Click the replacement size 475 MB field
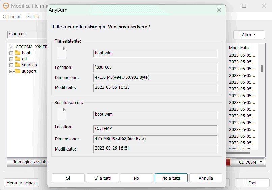The height and width of the screenshot is (190, 272). point(155,139)
